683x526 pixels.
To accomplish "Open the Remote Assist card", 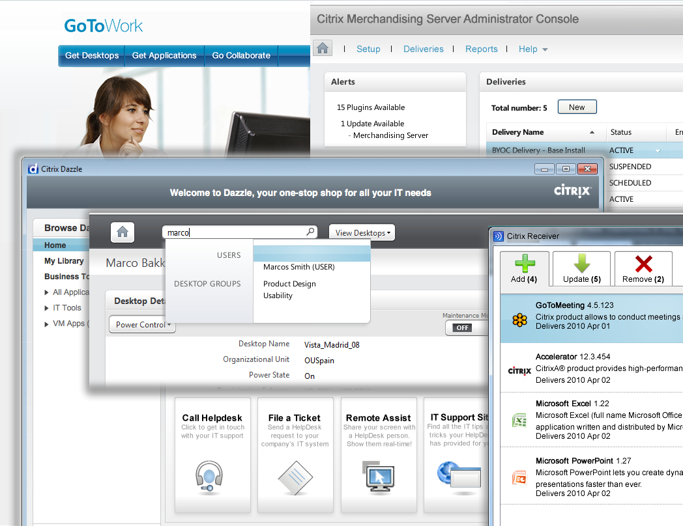I will [379, 454].
